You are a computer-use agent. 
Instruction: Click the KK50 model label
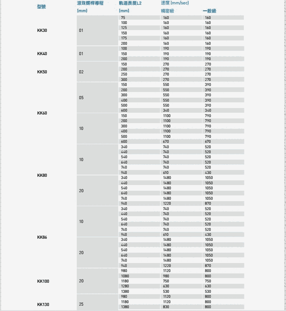click(42, 72)
